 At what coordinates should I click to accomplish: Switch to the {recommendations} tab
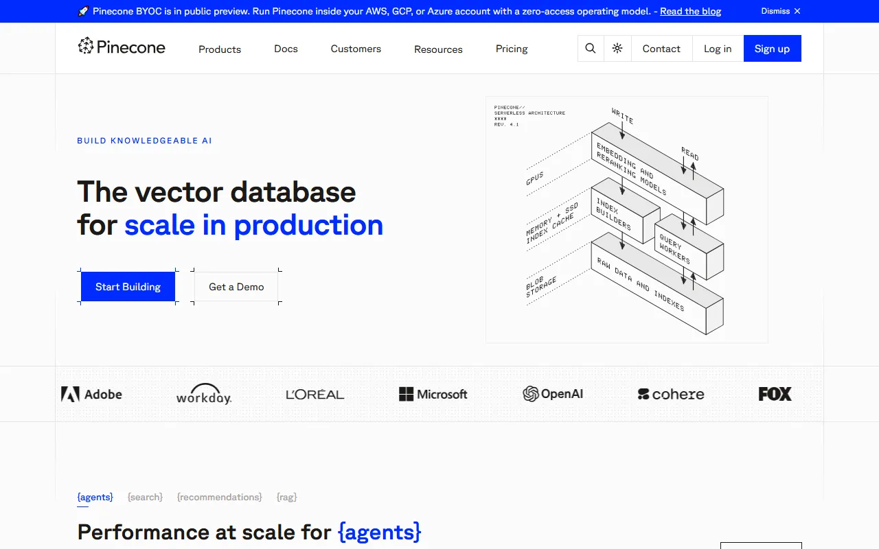219,497
